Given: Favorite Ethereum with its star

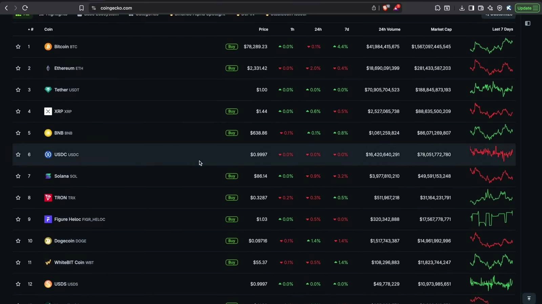Looking at the screenshot, I should pyautogui.click(x=18, y=68).
